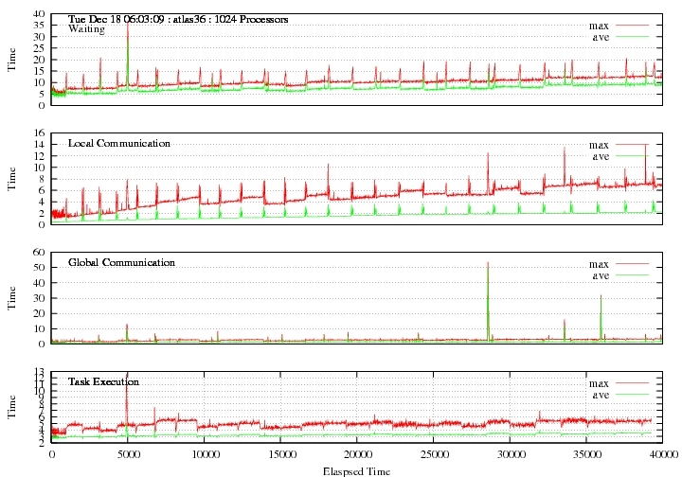Click the 40000 x-axis tick label
The height and width of the screenshot is (477, 682).
point(661,455)
